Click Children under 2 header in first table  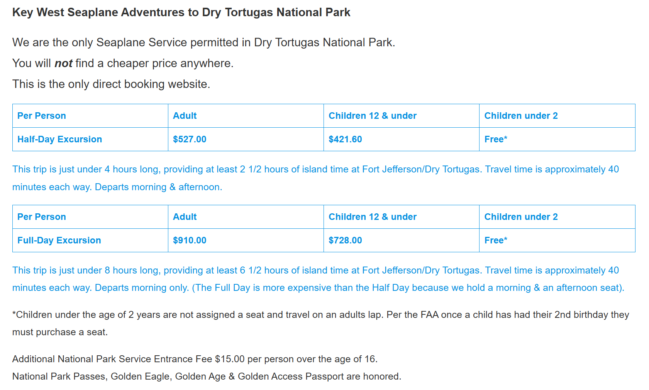pyautogui.click(x=521, y=116)
